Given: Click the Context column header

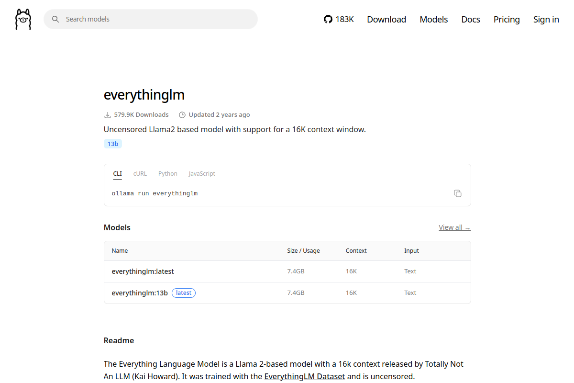Looking at the screenshot, I should click(356, 251).
